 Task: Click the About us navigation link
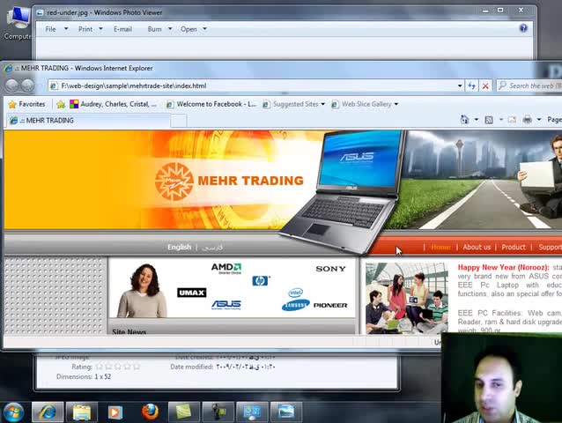click(x=477, y=247)
